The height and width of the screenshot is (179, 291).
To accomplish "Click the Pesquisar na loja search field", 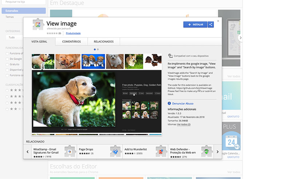I will point(24,2).
